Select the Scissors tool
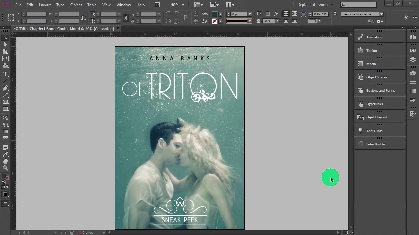 [5, 118]
